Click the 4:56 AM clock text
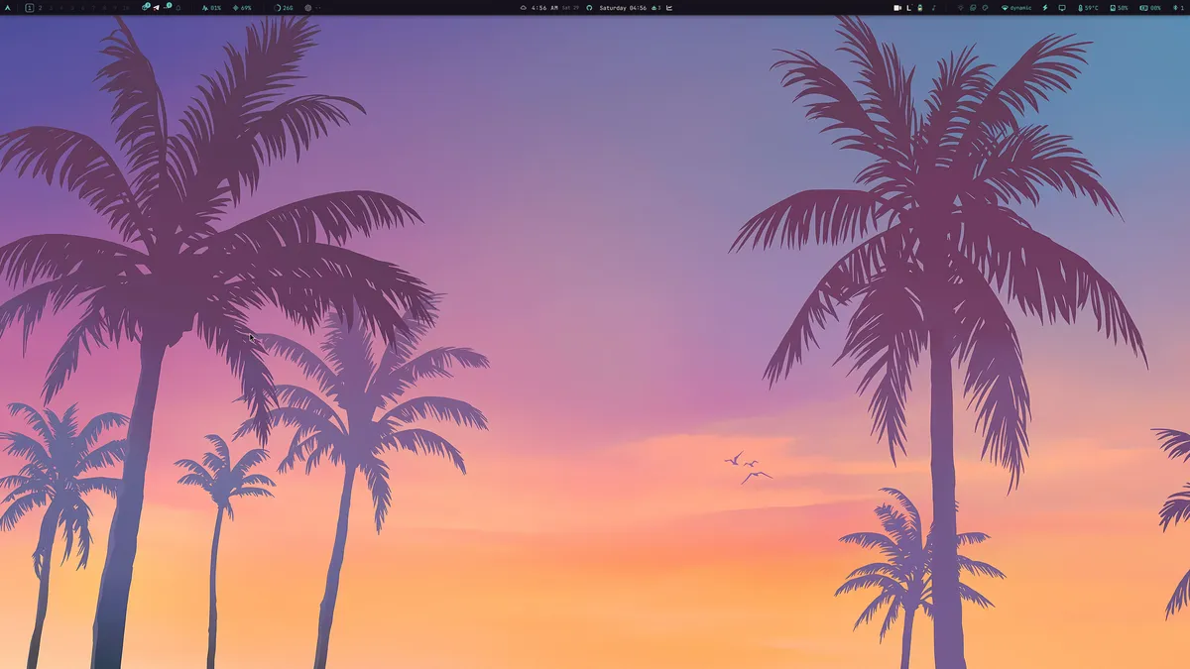 click(x=544, y=8)
